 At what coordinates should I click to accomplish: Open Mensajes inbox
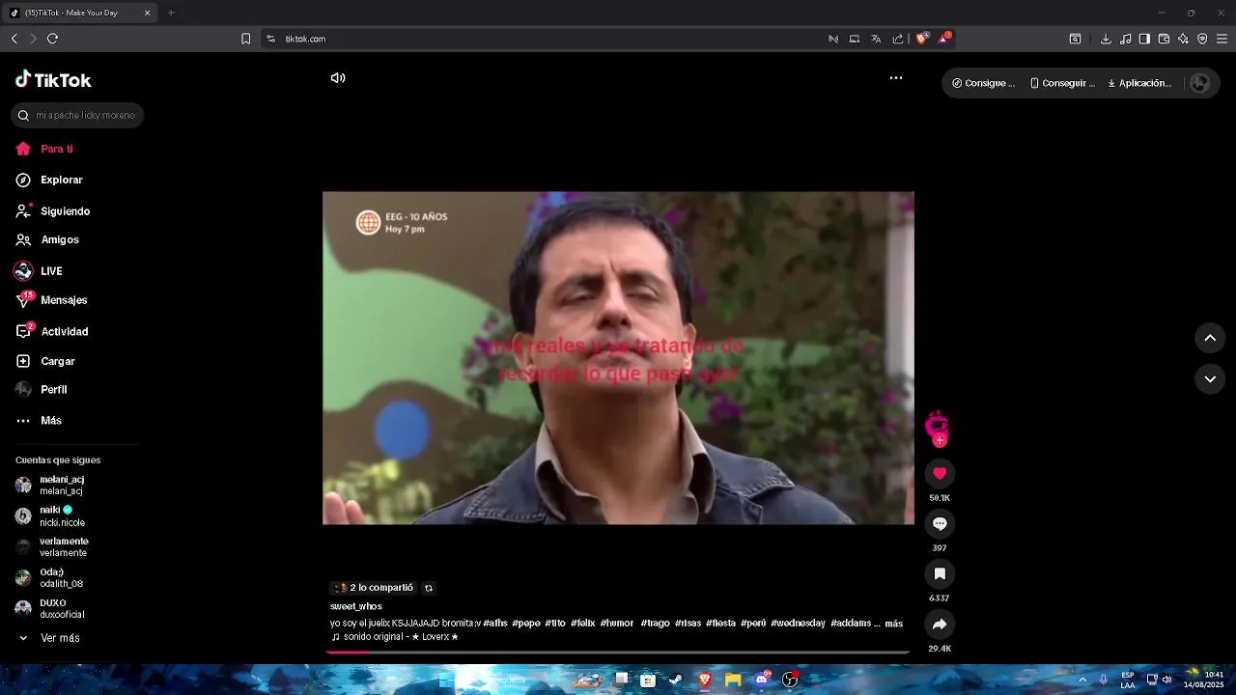[x=51, y=300]
